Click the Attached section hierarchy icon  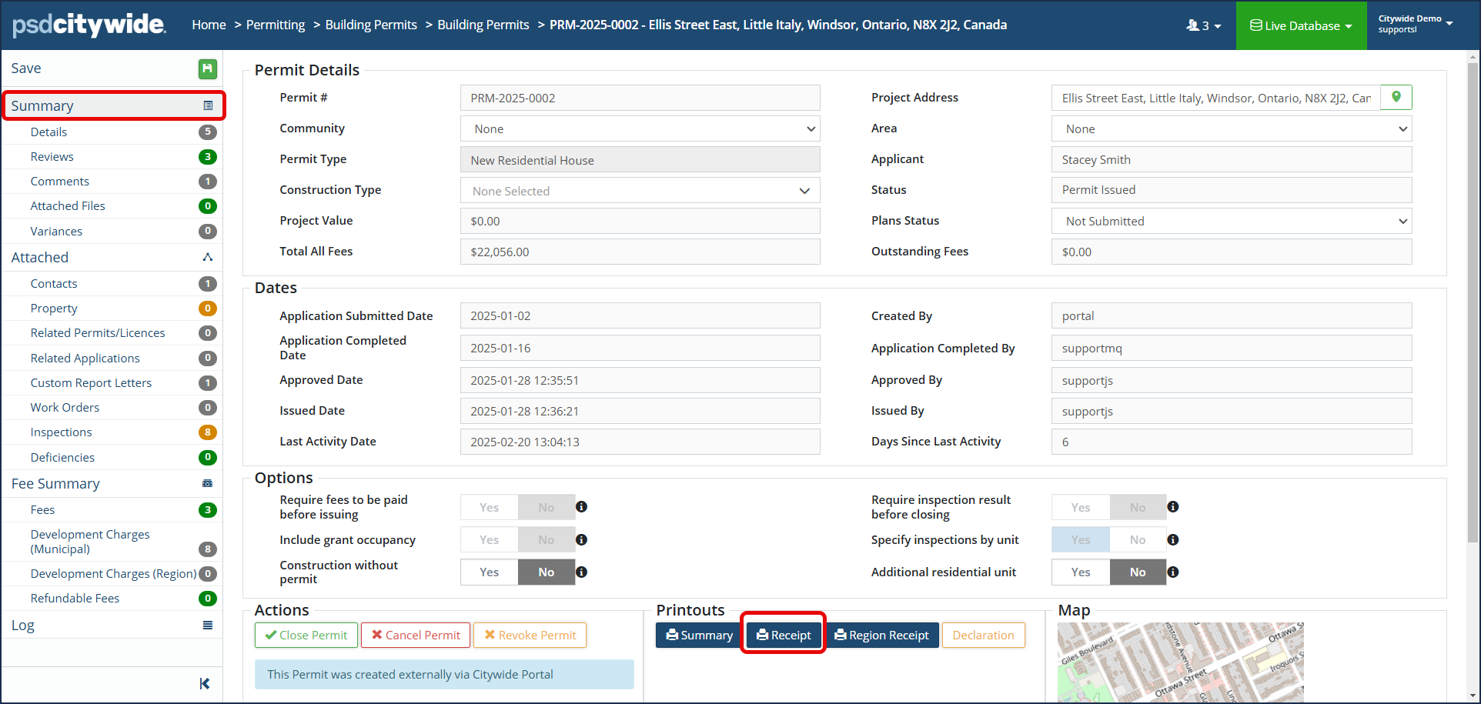pyautogui.click(x=207, y=257)
